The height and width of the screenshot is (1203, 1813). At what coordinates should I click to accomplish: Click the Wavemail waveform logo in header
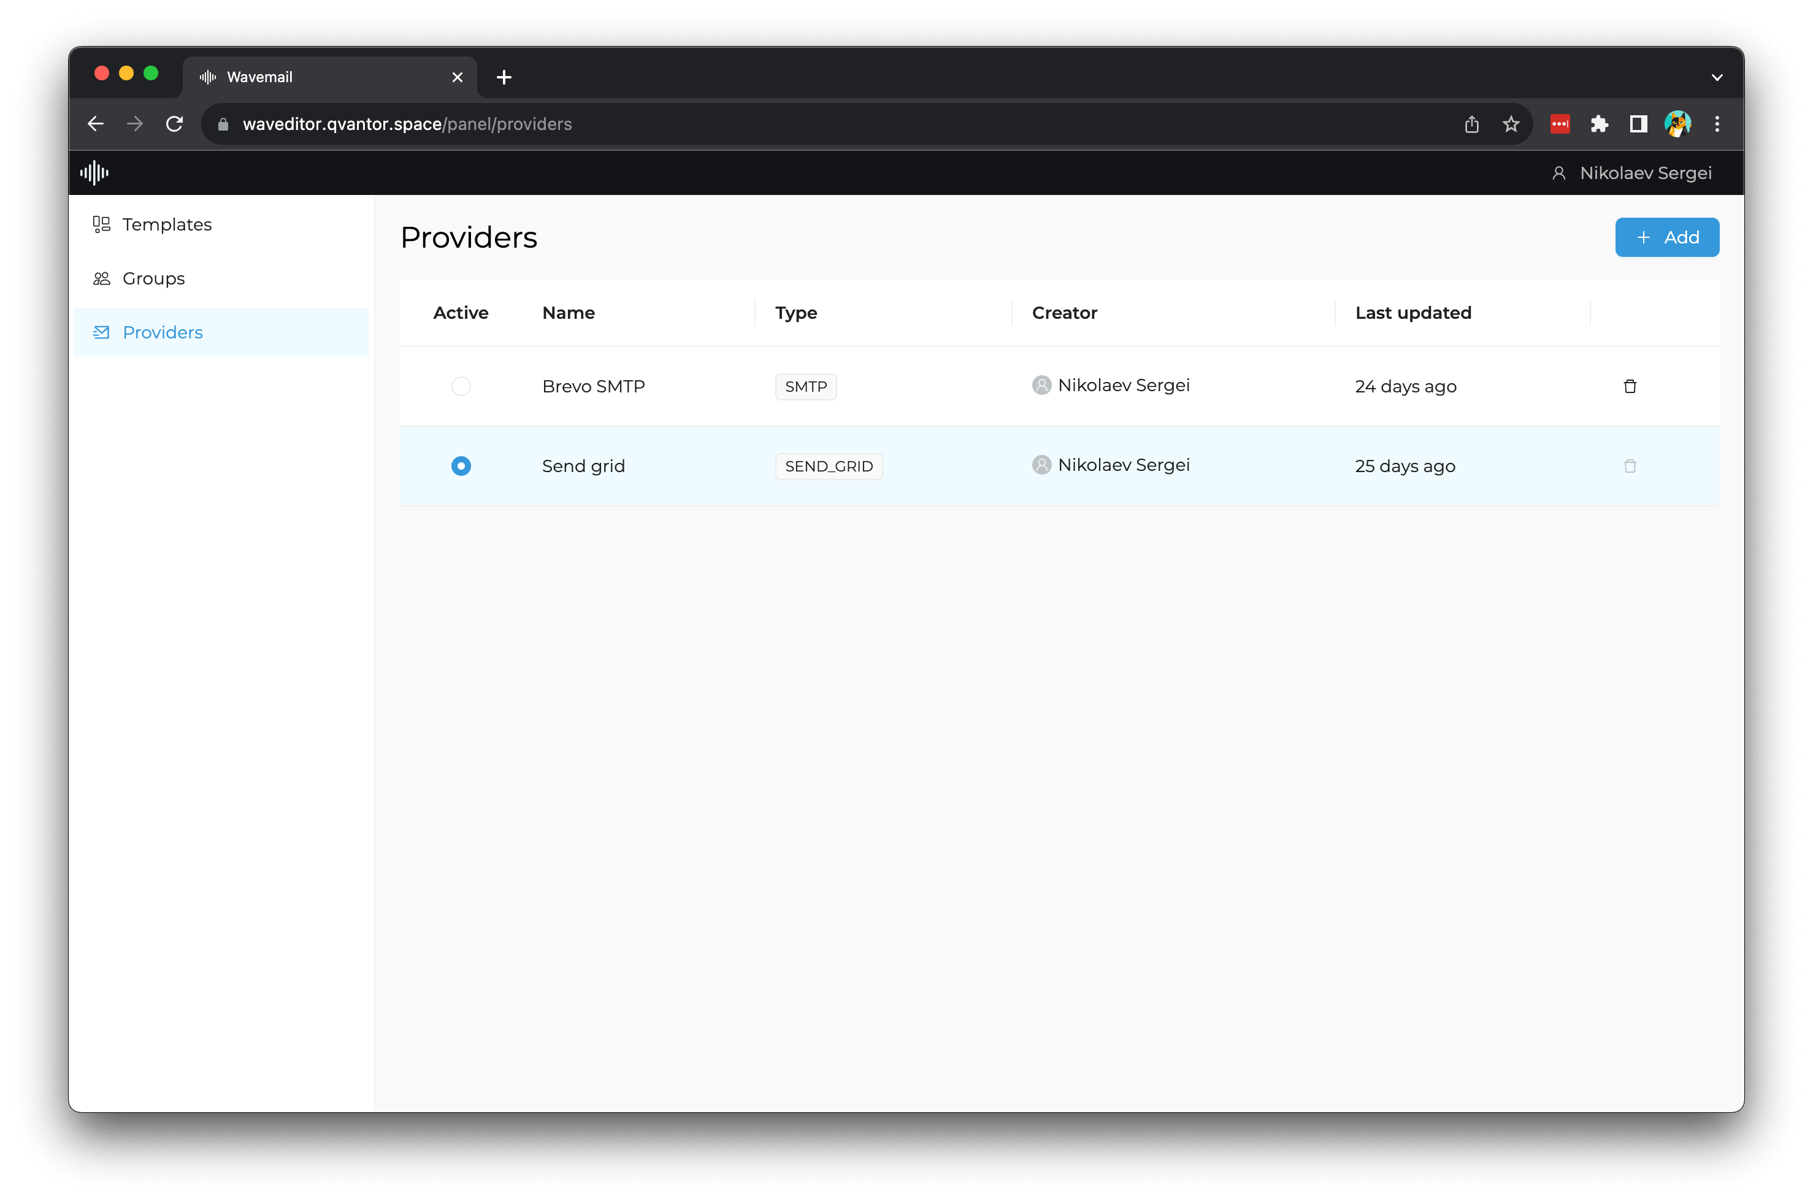tap(94, 173)
